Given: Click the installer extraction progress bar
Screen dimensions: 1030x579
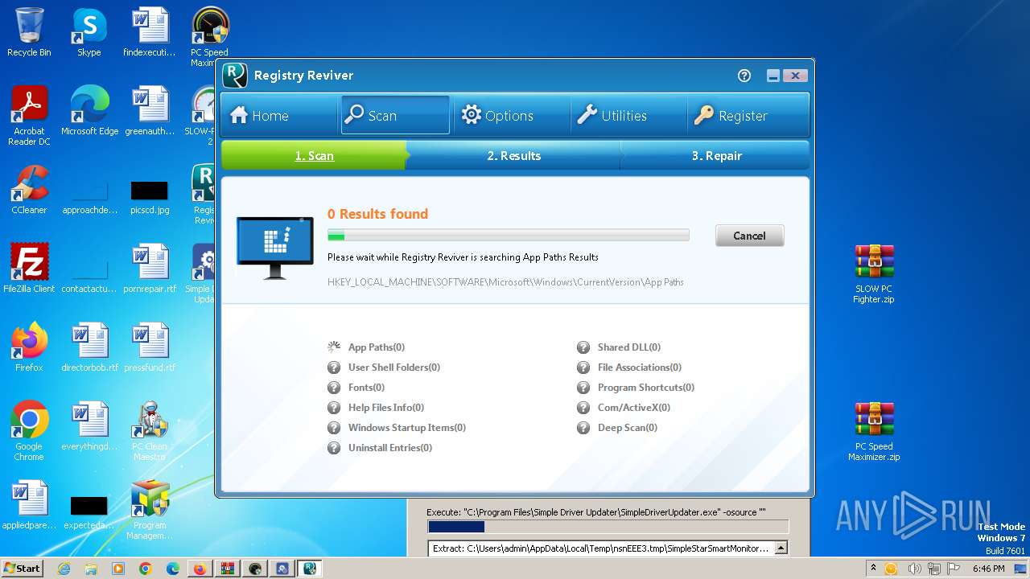Looking at the screenshot, I should (608, 528).
